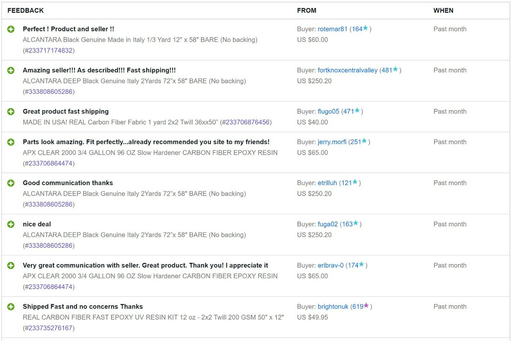This screenshot has width=512, height=341.
Task: Open buyer profile fortknoxcentralvalley
Action: pos(347,70)
